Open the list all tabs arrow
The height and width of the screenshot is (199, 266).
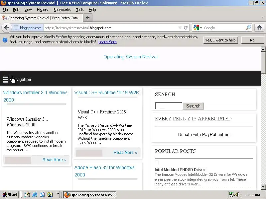(x=263, y=18)
